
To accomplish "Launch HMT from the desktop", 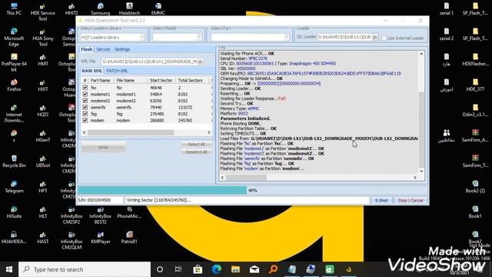I will (x=43, y=60).
